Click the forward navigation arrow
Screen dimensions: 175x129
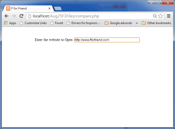14,16
